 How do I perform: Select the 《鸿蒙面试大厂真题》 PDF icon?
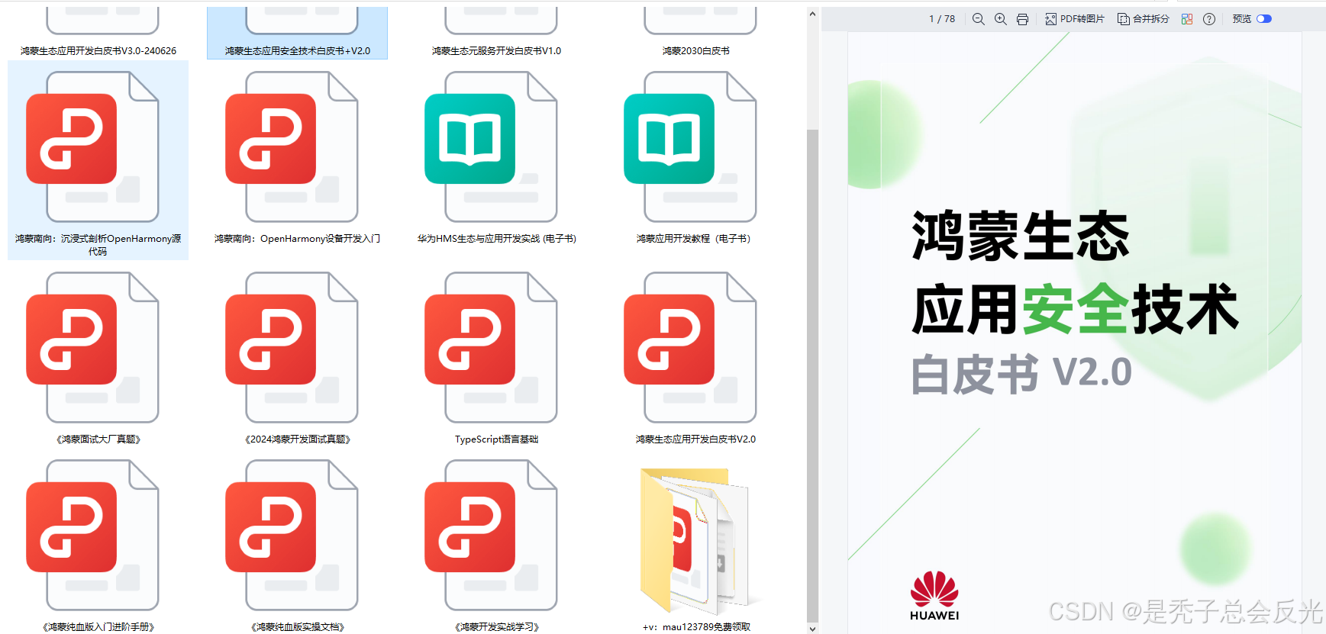[x=92, y=347]
